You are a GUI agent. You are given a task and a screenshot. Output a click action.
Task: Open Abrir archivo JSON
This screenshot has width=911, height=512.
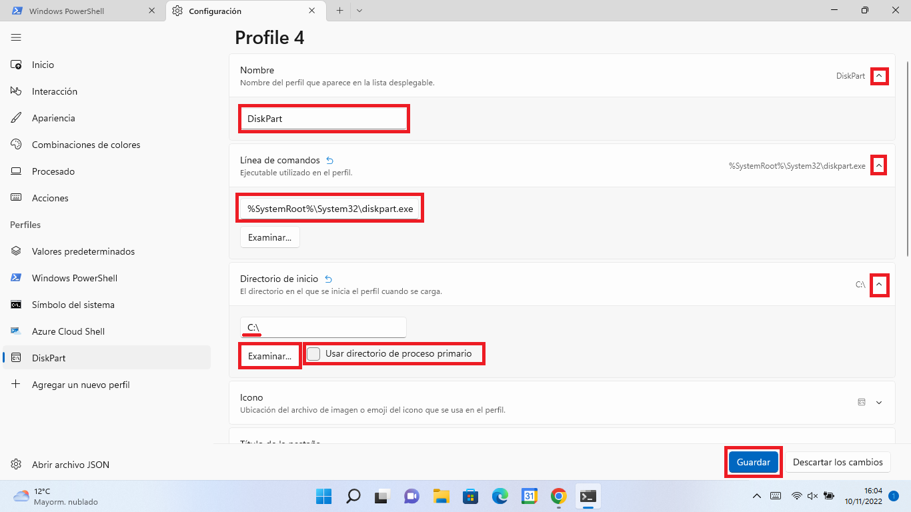pyautogui.click(x=107, y=465)
